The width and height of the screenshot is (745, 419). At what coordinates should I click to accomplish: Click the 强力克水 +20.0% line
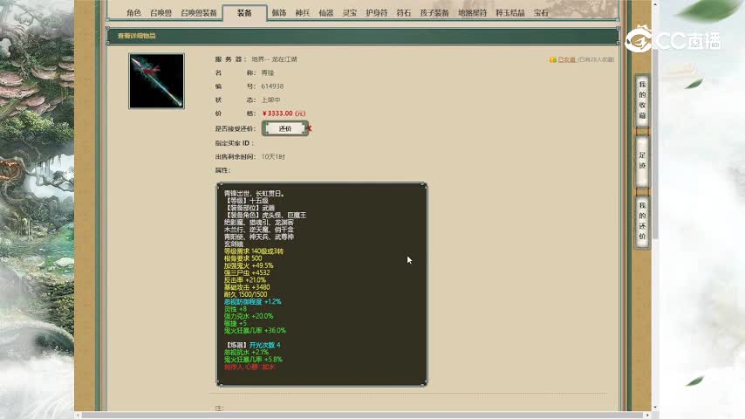[x=249, y=316]
